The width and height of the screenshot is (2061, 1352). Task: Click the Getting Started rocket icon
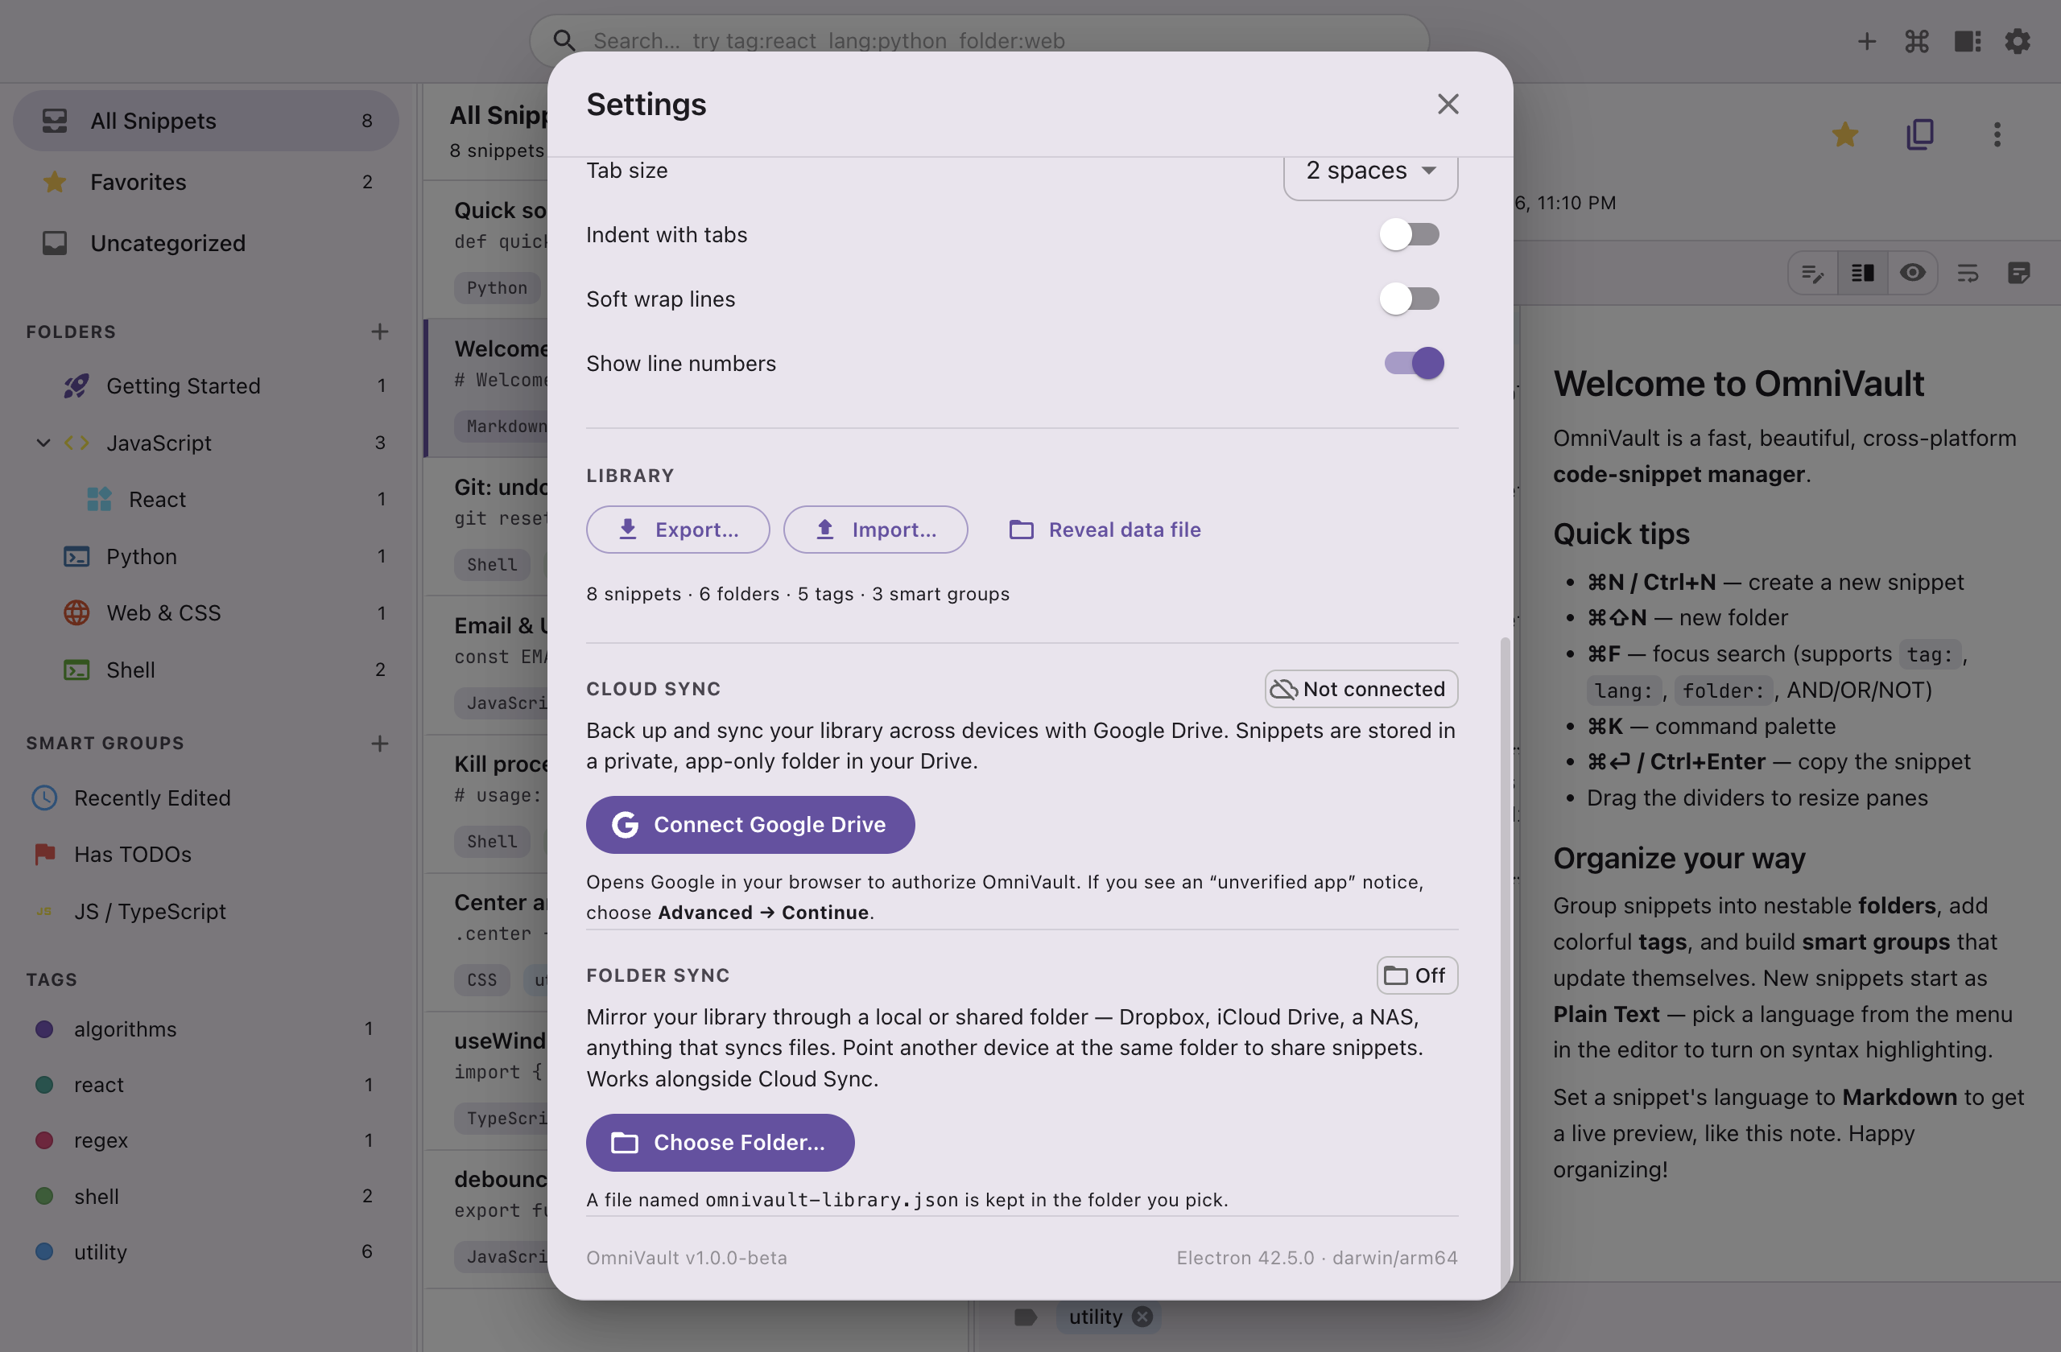click(76, 386)
